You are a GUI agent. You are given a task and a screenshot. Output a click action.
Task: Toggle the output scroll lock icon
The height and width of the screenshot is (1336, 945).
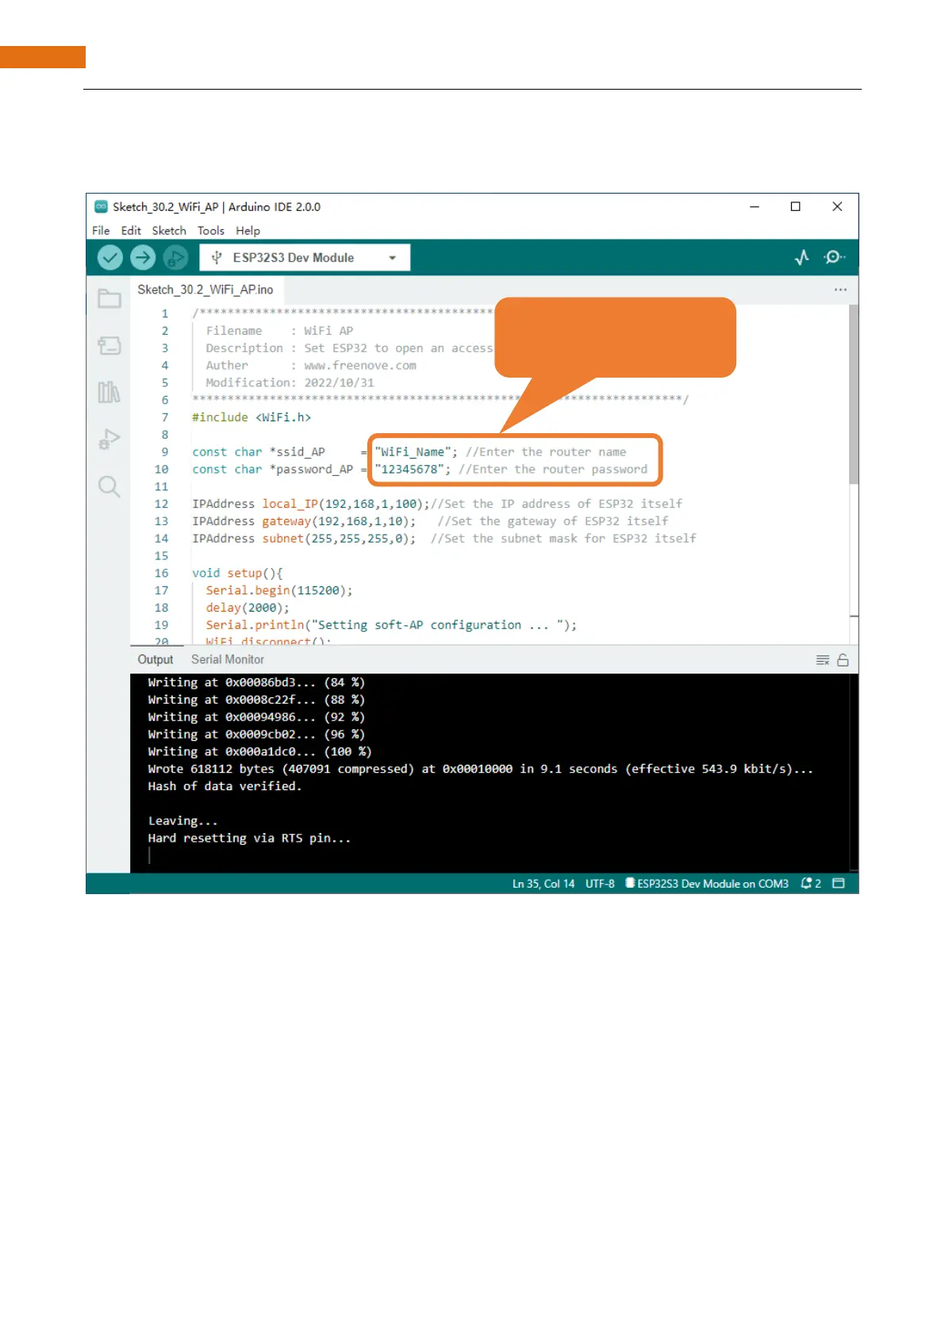coord(843,660)
